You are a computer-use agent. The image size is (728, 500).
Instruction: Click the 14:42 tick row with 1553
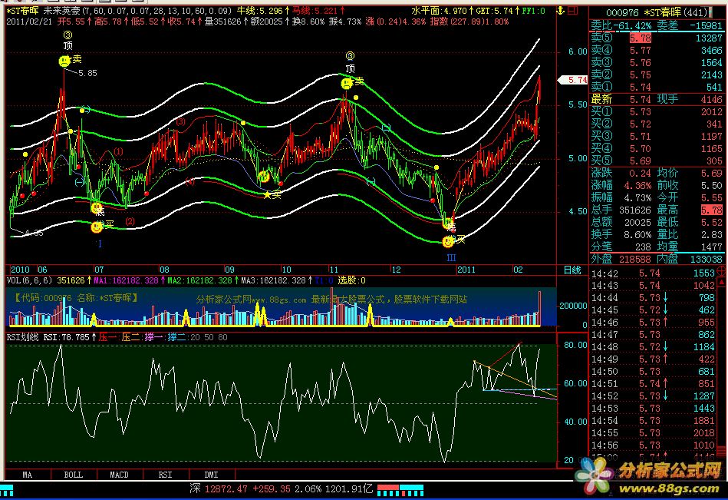653,273
